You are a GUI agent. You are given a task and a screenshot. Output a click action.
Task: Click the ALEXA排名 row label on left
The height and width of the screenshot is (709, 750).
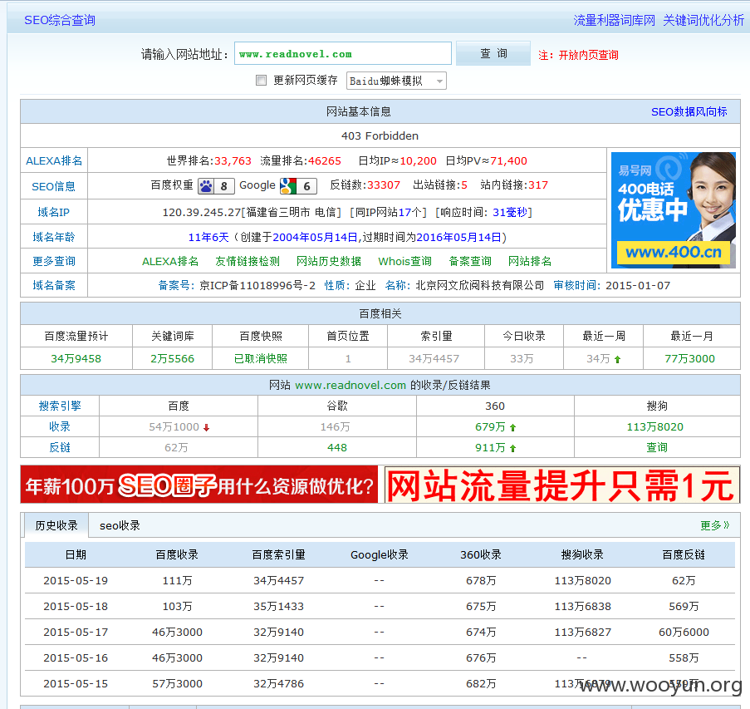53,161
